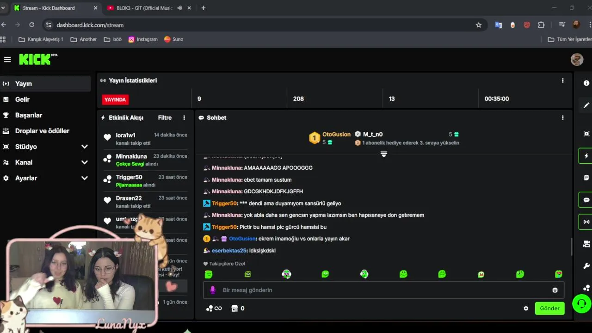Image resolution: width=592 pixels, height=333 pixels.
Task: Click chat scrollbar thumb
Action: pyautogui.click(x=572, y=247)
